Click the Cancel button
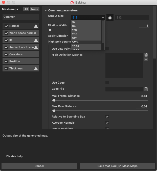 (x=39, y=166)
